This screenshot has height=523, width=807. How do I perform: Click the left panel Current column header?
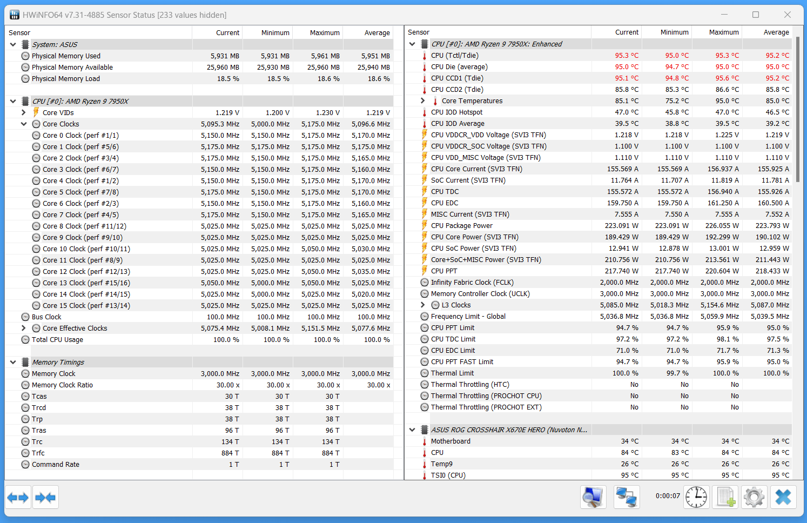tap(218, 33)
